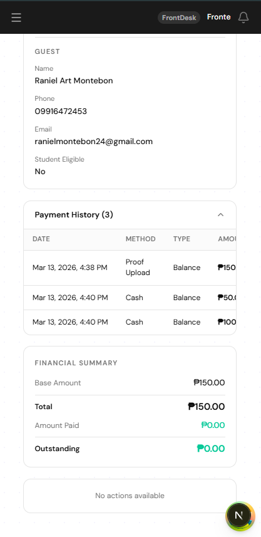Screen dimensions: 261x537
Task: Click the guest email ranielmontebon24@gmail.com
Action: 94,142
